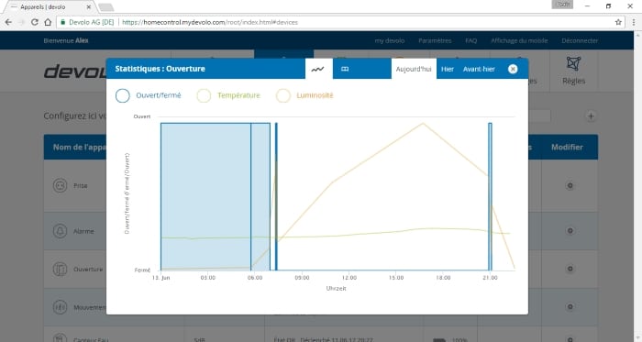Select the Aujourd'hui tab
Viewport: 642px width, 342px height.
click(414, 69)
